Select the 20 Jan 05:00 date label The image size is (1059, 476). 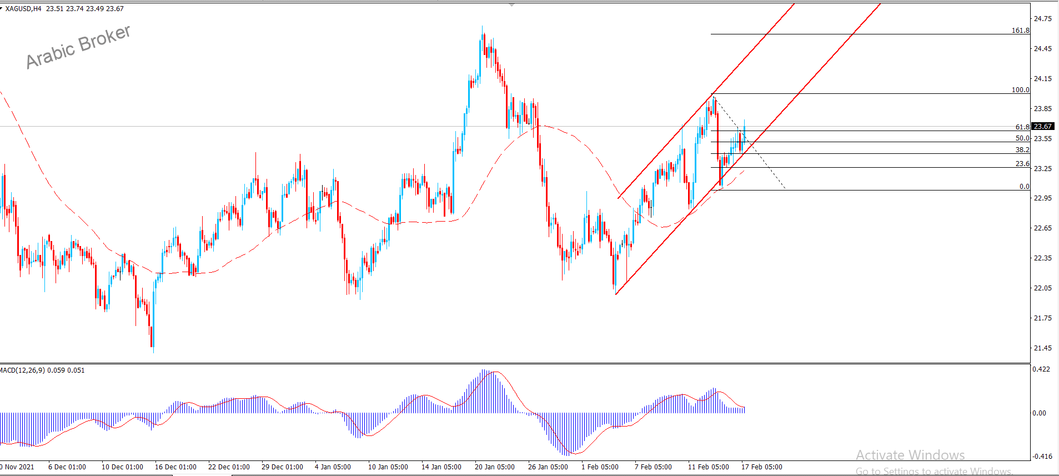point(495,467)
